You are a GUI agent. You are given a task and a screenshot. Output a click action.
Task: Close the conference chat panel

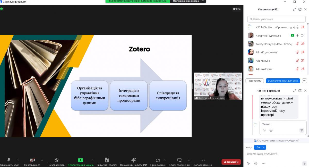point(305,91)
